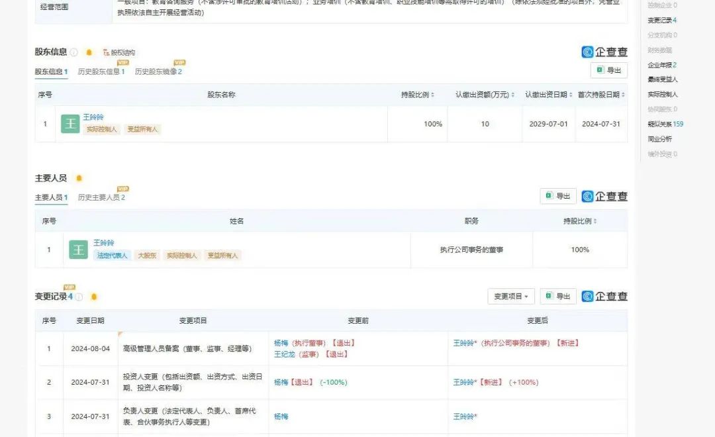715x437 pixels.
Task: Click the bell icon beside 主要人员 heading
Action: (x=79, y=178)
